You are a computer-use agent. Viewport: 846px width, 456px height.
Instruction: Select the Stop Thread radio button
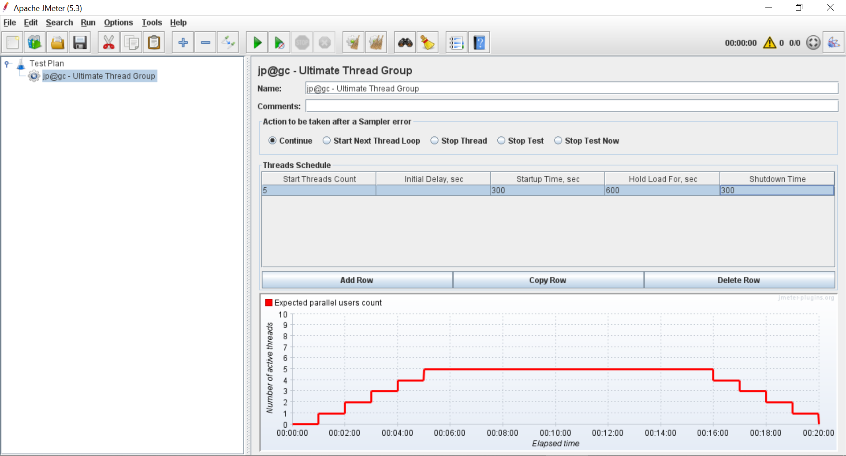point(434,141)
